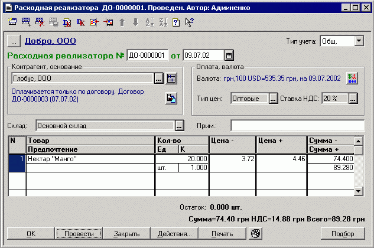Image resolution: width=374 pixels, height=248 pixels.
Task: Click the Цена + column header
Action: pos(281,145)
